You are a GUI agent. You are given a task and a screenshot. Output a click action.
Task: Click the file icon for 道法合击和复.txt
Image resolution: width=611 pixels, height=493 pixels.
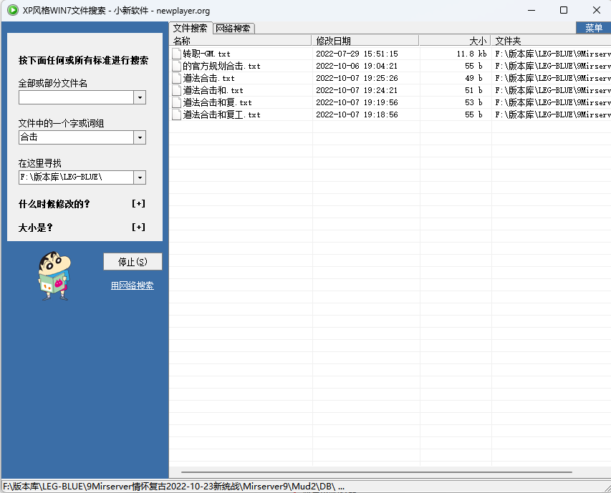(x=177, y=102)
